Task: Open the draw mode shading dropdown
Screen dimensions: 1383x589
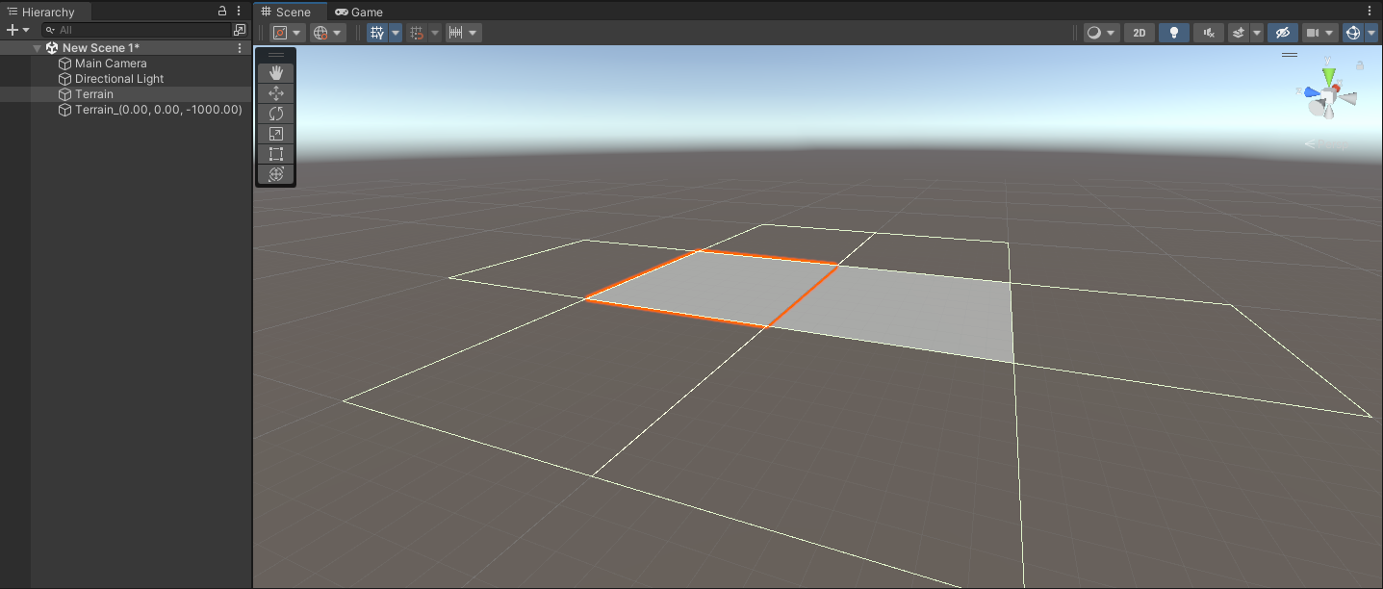Action: tap(1101, 33)
